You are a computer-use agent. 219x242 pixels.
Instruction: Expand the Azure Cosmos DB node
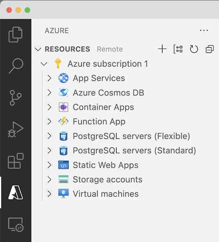[x=49, y=93]
